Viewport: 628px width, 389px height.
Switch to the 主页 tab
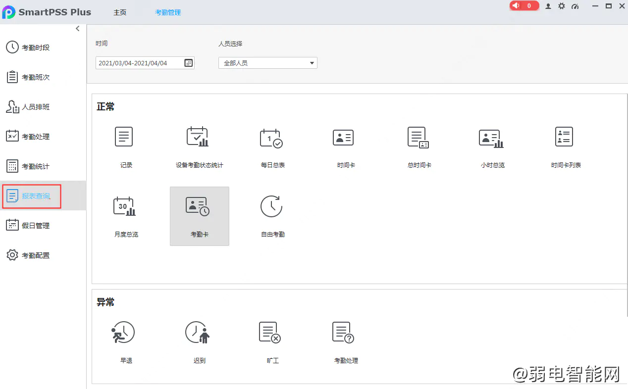[x=120, y=12]
